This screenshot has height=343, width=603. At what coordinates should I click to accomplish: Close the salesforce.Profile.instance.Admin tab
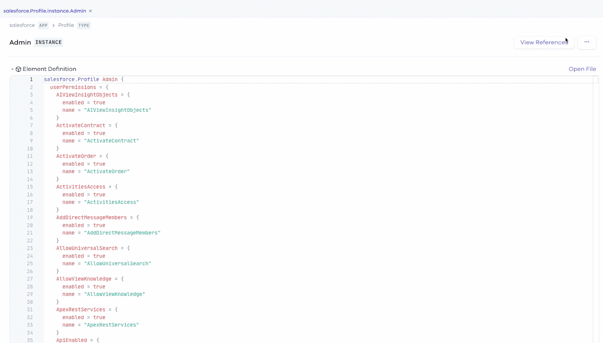90,11
